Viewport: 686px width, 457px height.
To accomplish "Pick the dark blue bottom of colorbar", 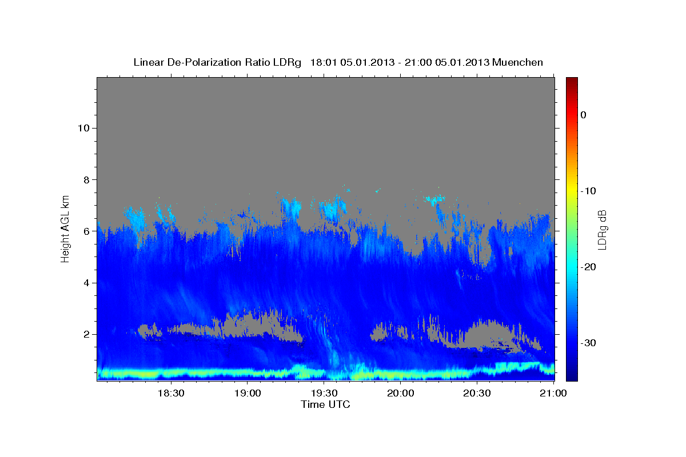I will click(x=572, y=376).
